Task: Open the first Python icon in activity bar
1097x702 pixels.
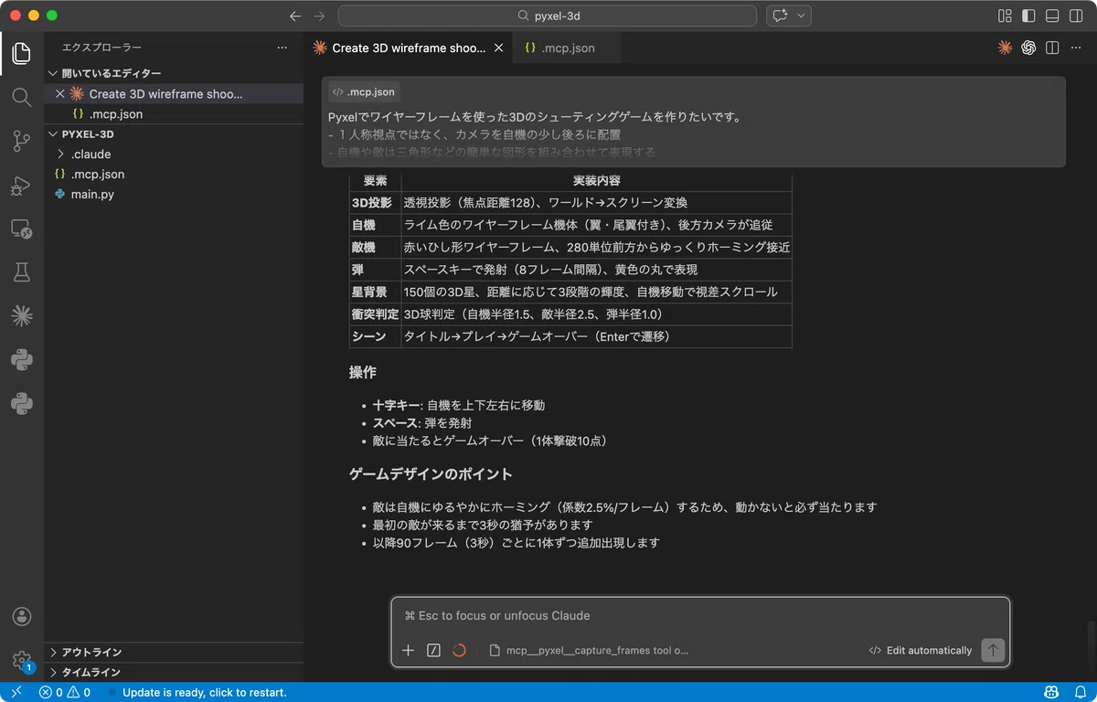Action: 22,360
